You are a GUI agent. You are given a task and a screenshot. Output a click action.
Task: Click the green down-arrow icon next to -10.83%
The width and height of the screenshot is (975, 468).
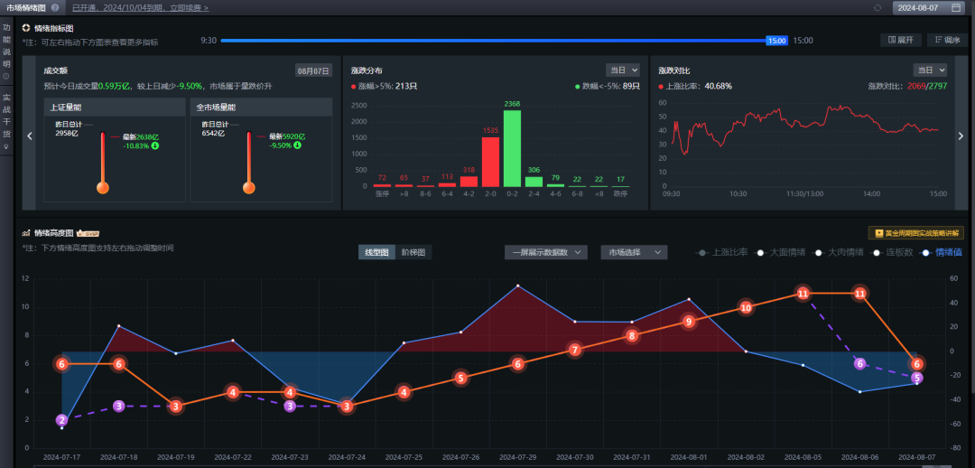coord(154,145)
